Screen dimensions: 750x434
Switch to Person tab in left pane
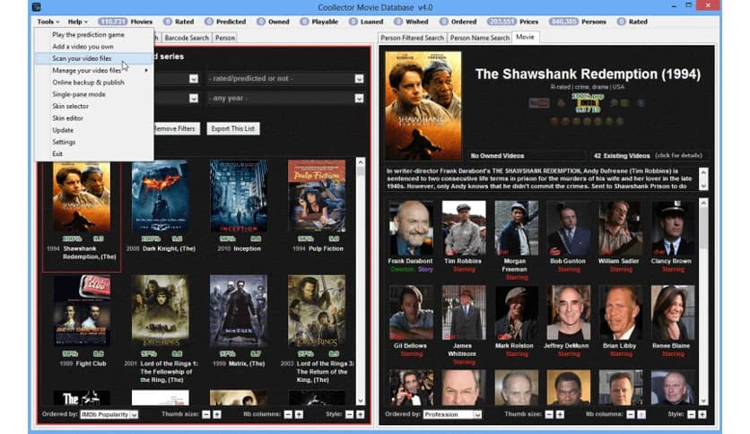pyautogui.click(x=225, y=38)
